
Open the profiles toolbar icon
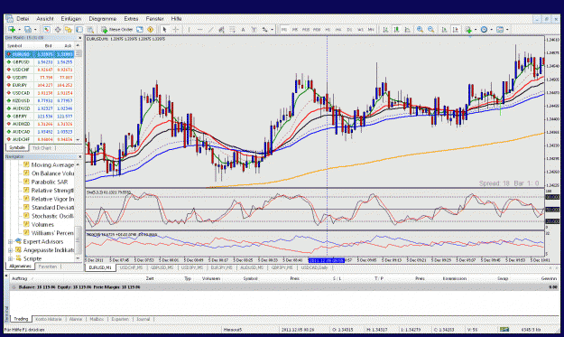click(28, 30)
